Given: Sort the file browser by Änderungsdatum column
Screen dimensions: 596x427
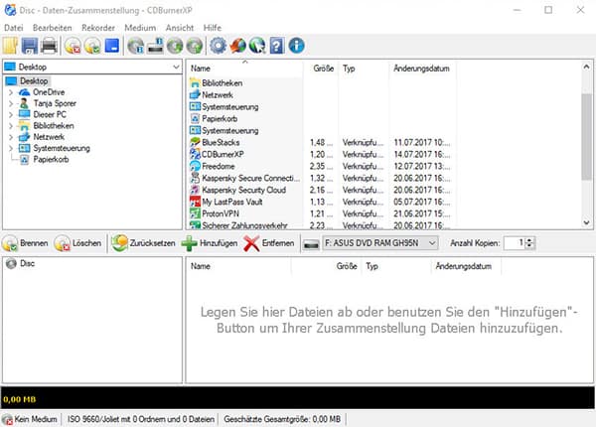Looking at the screenshot, I should click(422, 69).
